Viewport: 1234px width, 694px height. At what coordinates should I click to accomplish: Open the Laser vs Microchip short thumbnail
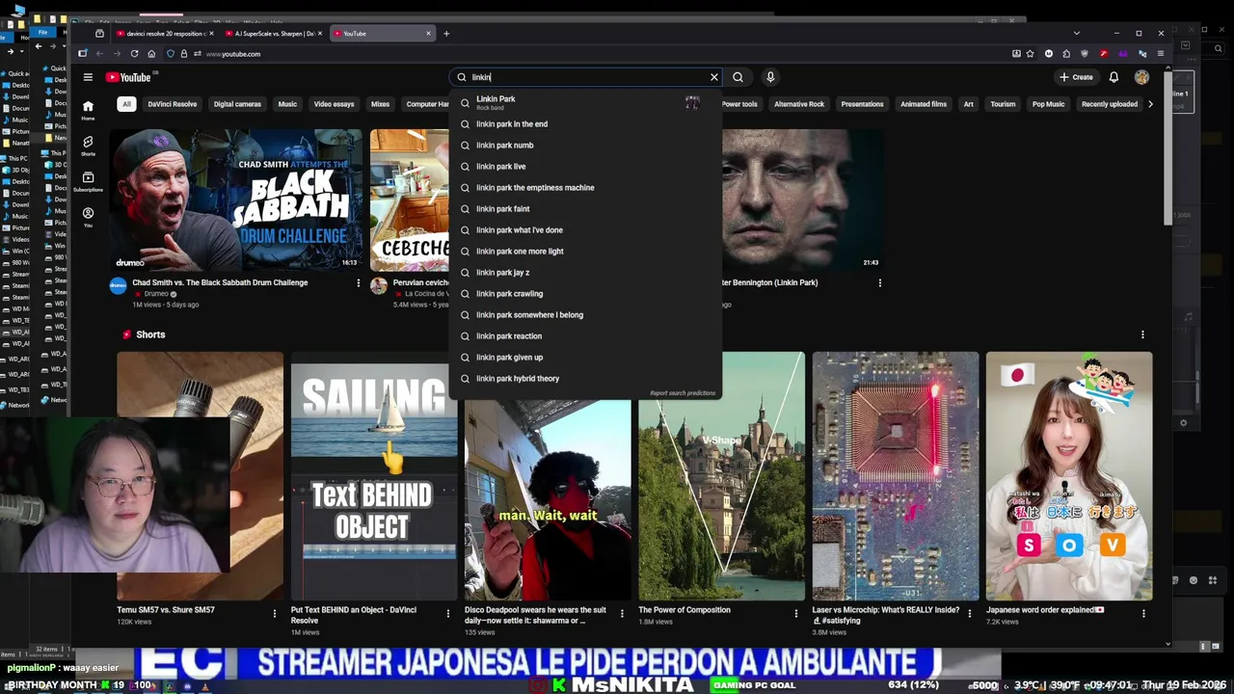(895, 476)
